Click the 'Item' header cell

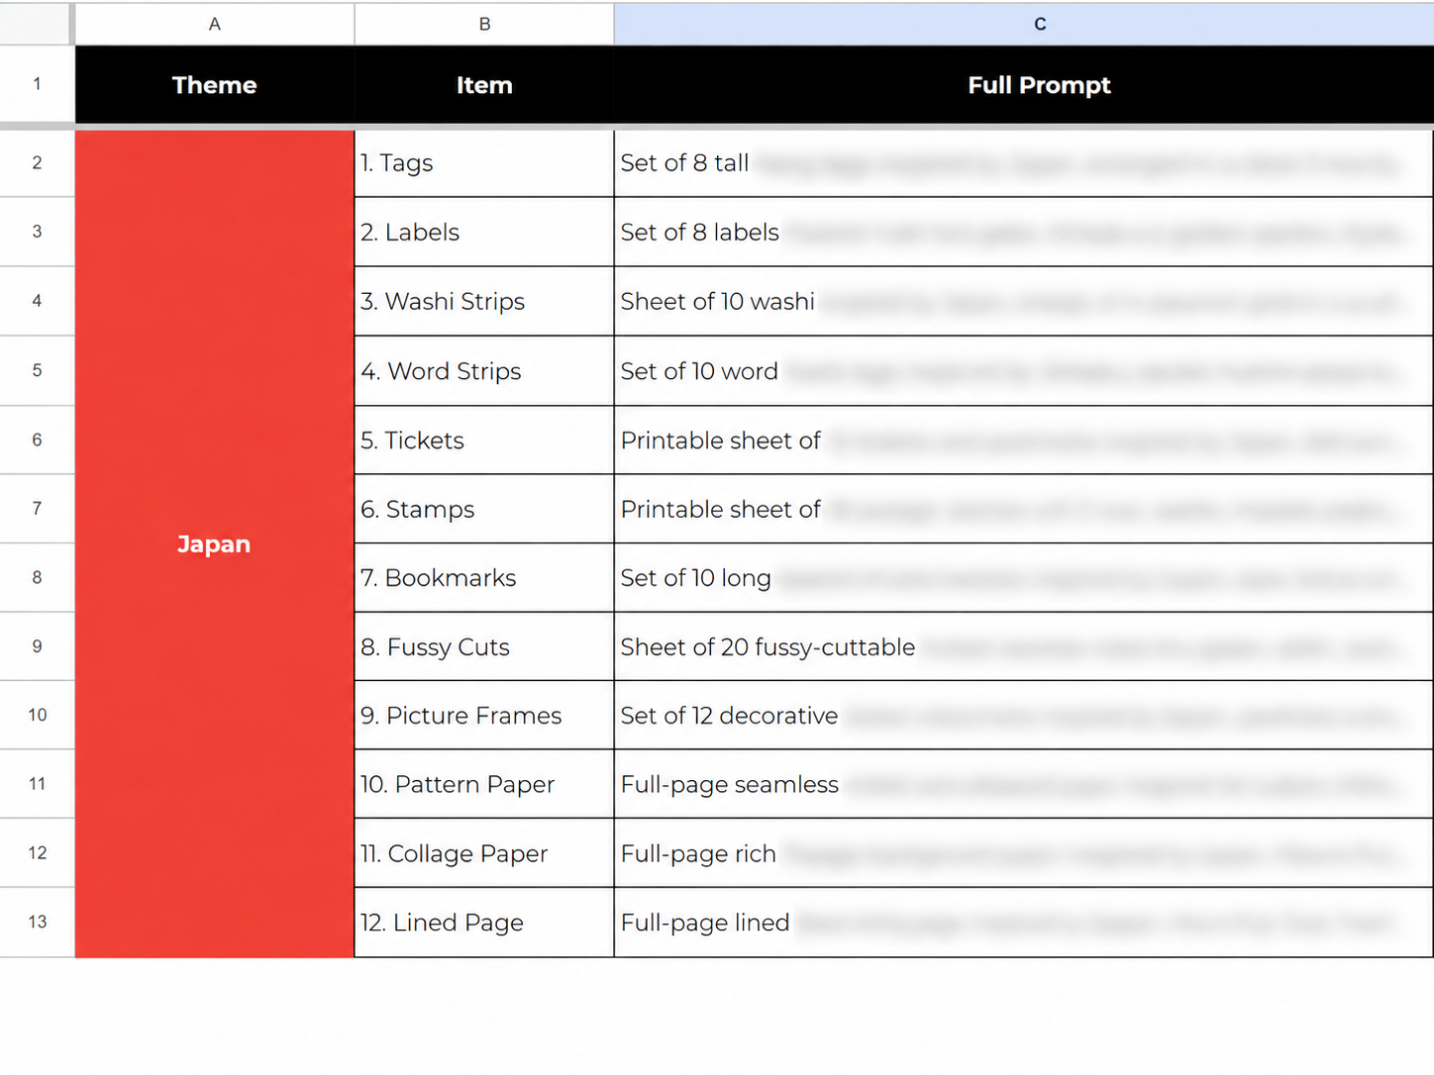(x=484, y=85)
